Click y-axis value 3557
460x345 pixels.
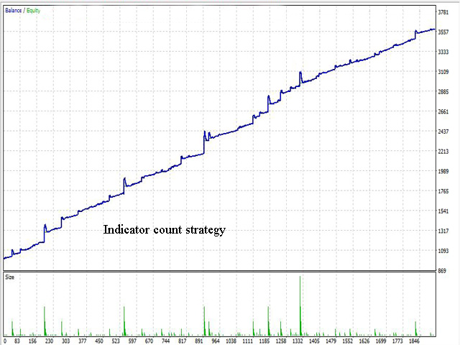click(x=443, y=32)
